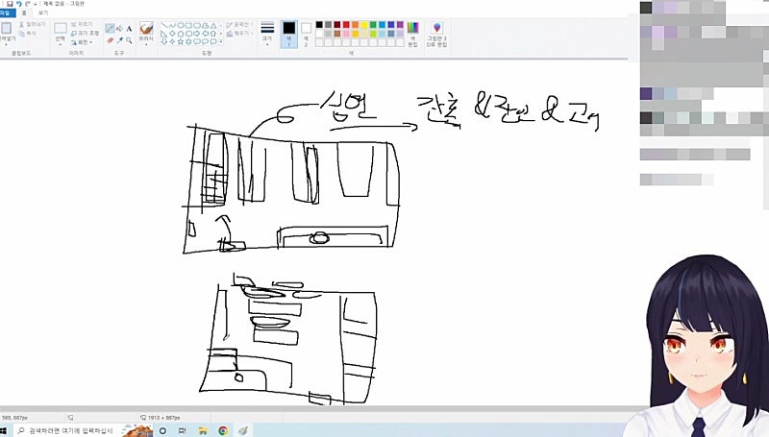Click the Redo arrow in title bar
Viewport: 769px width, 437px height.
28,4
